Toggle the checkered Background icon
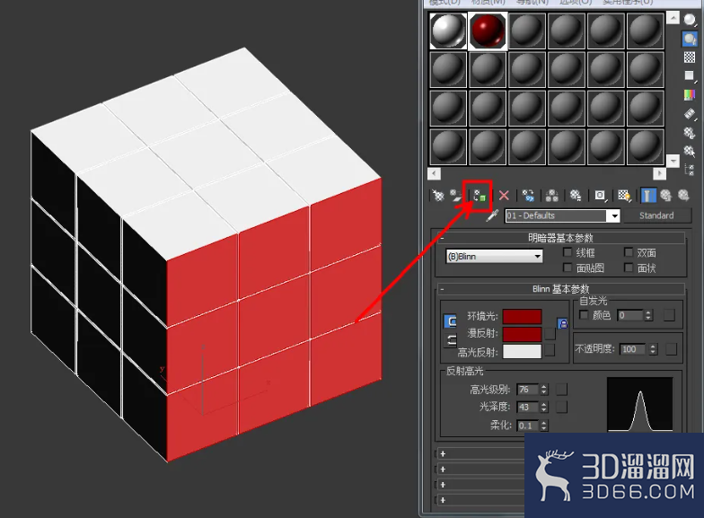Viewport: 704px width, 518px height. tap(690, 57)
